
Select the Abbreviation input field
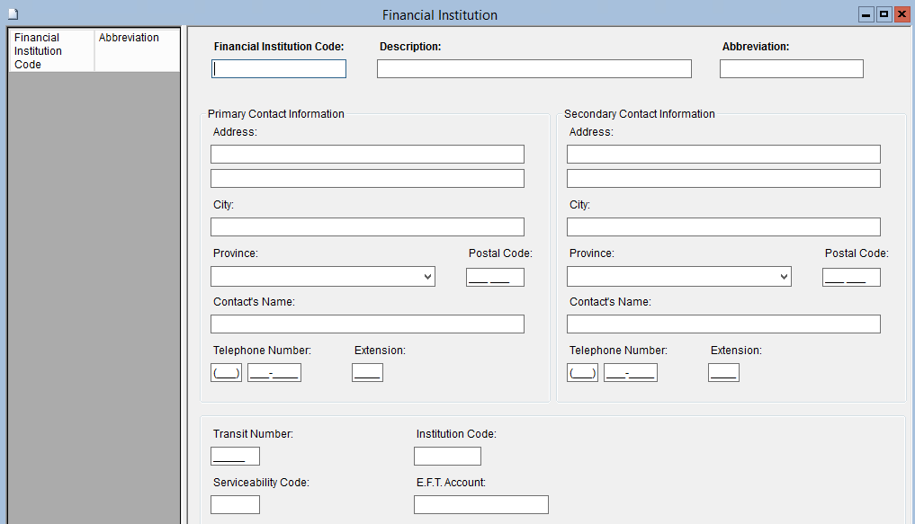pyautogui.click(x=791, y=69)
